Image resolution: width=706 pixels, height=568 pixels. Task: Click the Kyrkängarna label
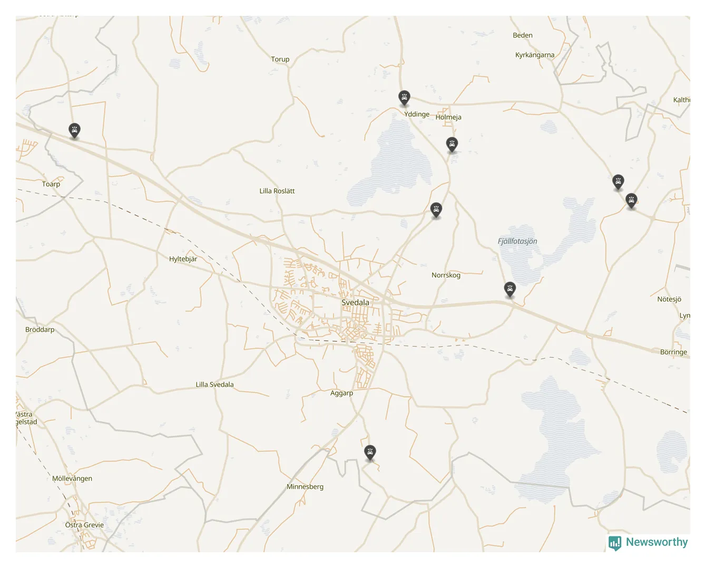pos(535,55)
